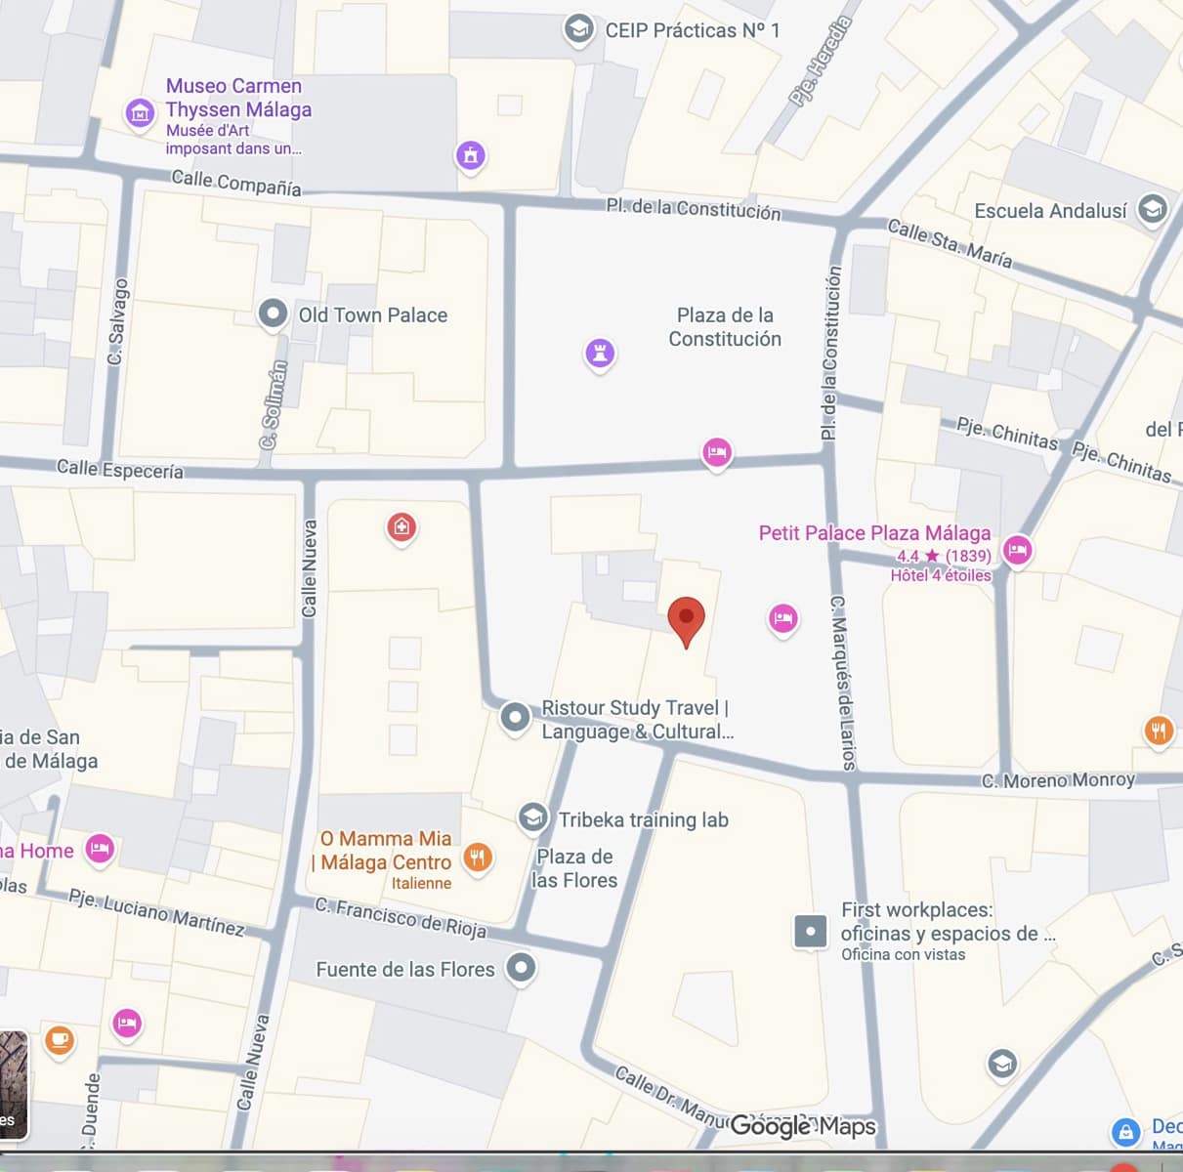The height and width of the screenshot is (1172, 1183).
Task: Click purple place-of-worship icon below Calle Compañía
Action: tap(471, 155)
